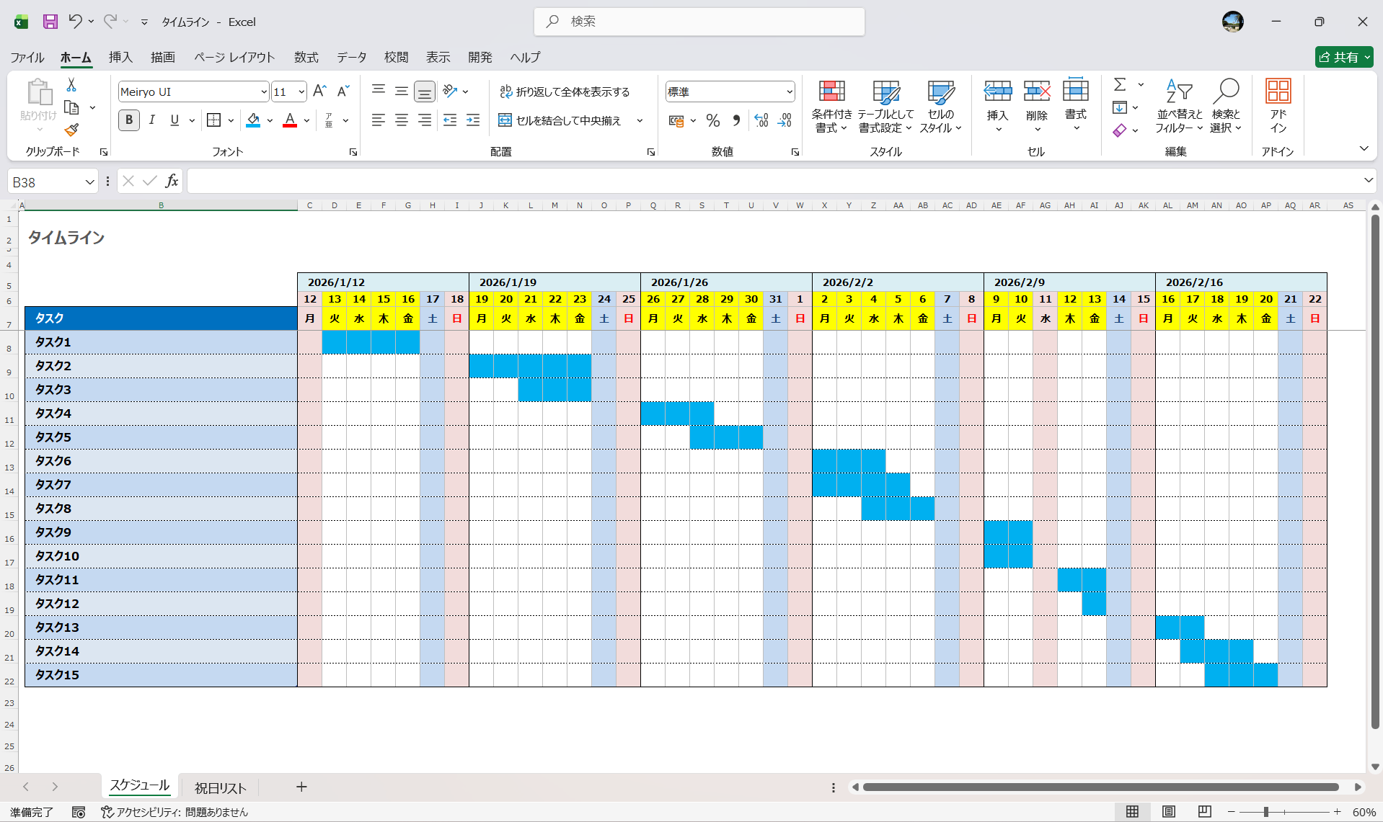1383x822 pixels.
Task: Open the 挿入 ribbon tab
Action: [120, 57]
